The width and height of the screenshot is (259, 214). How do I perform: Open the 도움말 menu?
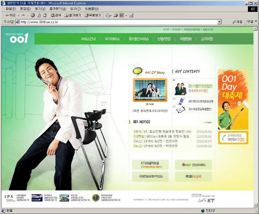pyautogui.click(x=92, y=9)
